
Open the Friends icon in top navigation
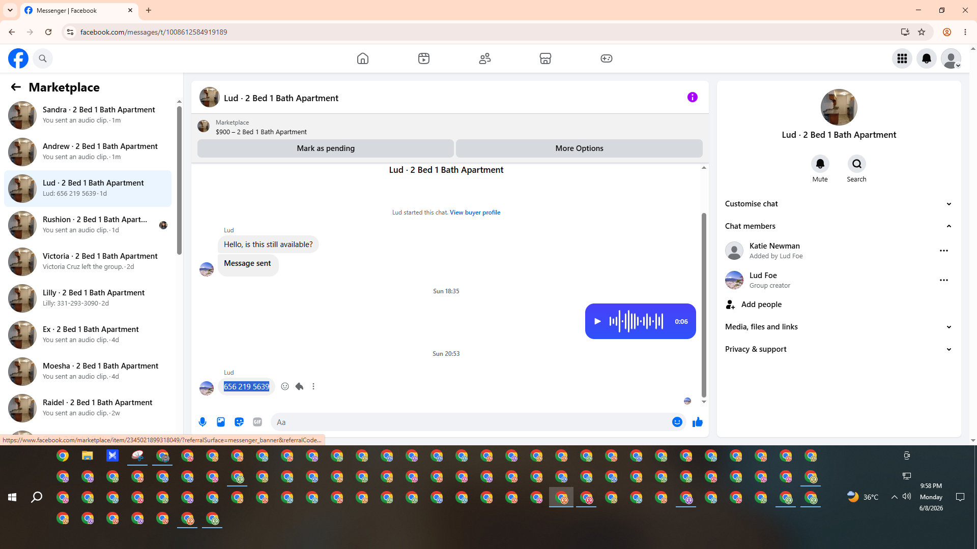tap(485, 58)
